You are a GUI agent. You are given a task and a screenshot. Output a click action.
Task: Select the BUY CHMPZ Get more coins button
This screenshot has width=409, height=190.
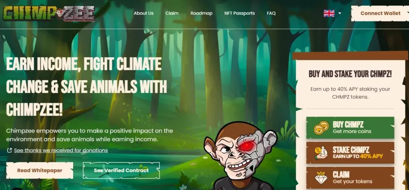(x=350, y=127)
